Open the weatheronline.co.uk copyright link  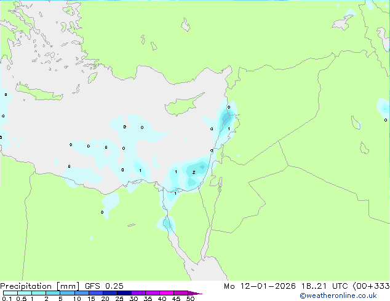pyautogui.click(x=338, y=295)
